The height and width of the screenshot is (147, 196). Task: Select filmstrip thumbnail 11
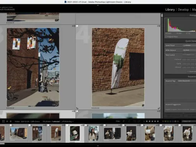[x=187, y=133]
